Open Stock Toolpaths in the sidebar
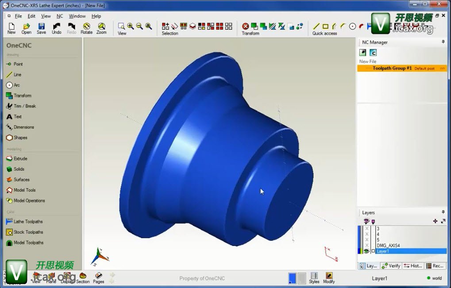This screenshot has height=288, width=451. point(24,232)
